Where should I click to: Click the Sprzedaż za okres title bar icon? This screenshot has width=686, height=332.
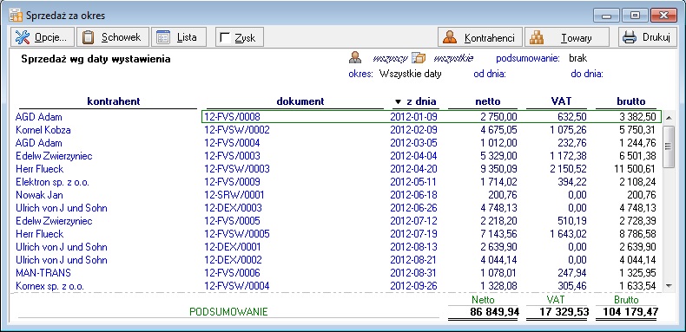click(x=16, y=16)
